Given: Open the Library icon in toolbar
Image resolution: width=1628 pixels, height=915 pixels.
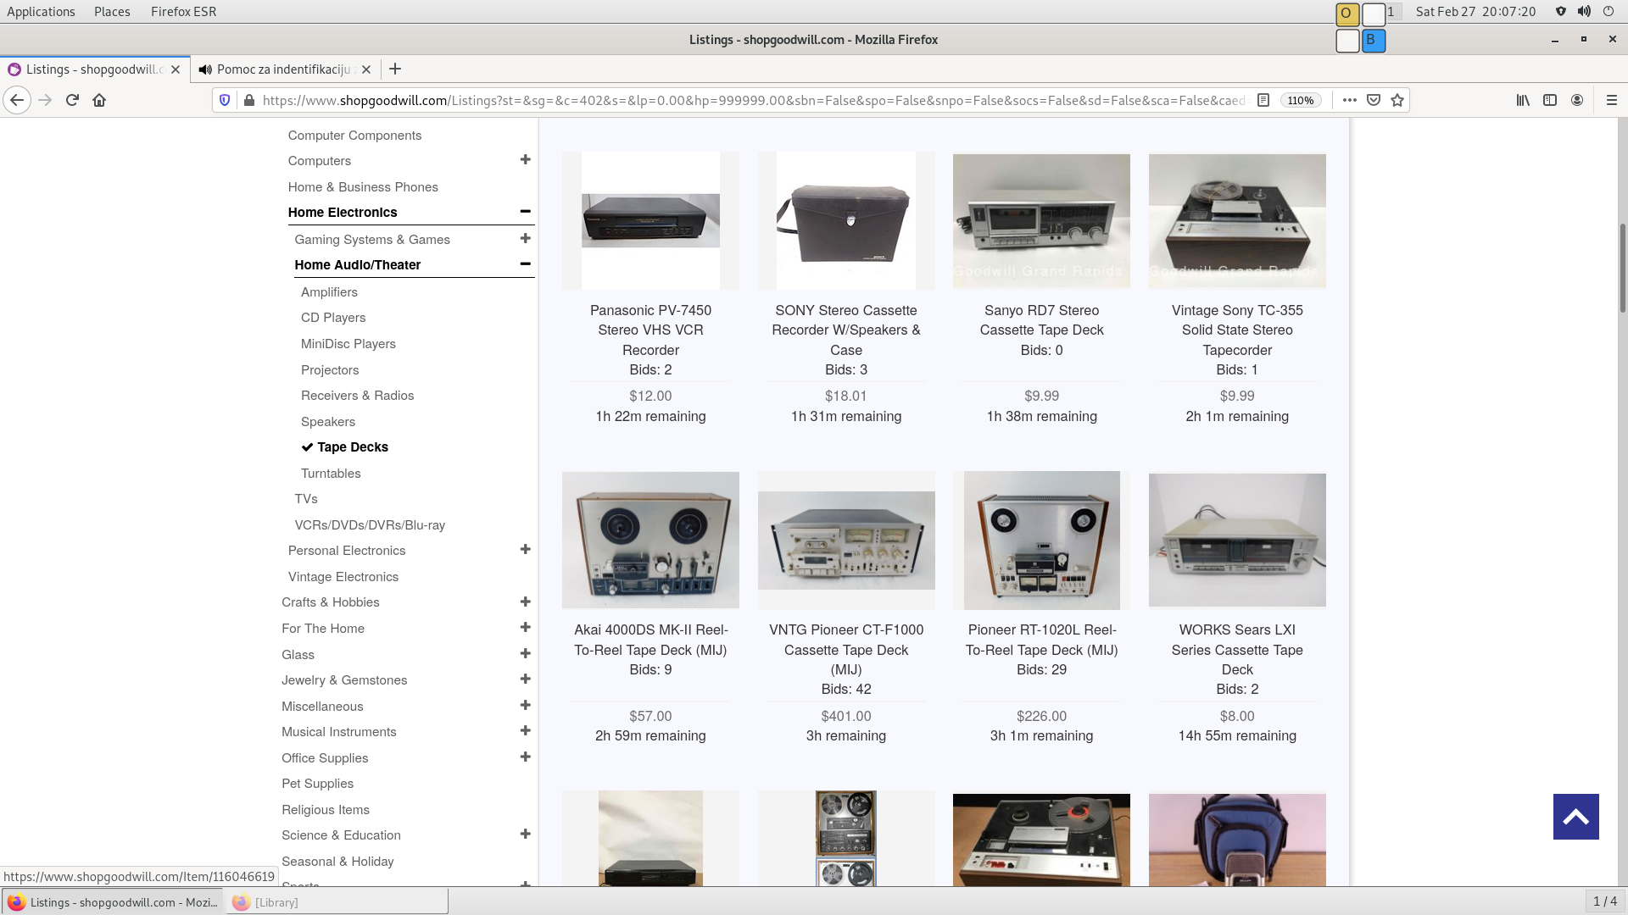Looking at the screenshot, I should pyautogui.click(x=1523, y=100).
